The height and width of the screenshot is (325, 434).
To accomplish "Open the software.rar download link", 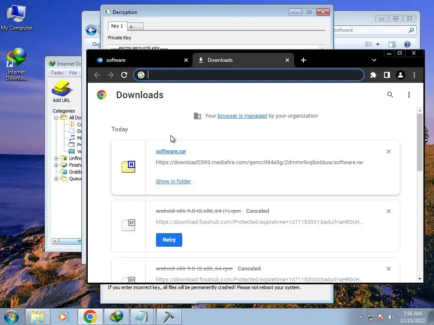I will [x=171, y=151].
